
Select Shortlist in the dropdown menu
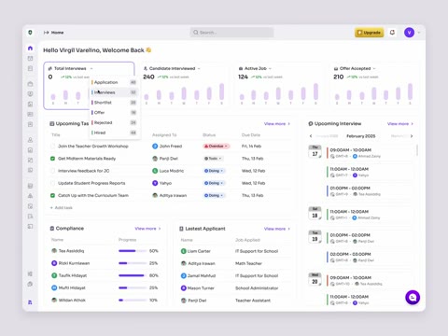click(x=114, y=103)
